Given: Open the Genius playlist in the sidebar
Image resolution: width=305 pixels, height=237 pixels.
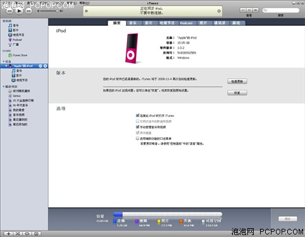Looking at the screenshot, I should click(x=15, y=95).
